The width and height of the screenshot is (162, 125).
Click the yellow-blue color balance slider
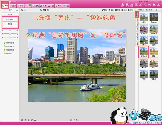point(10,37)
